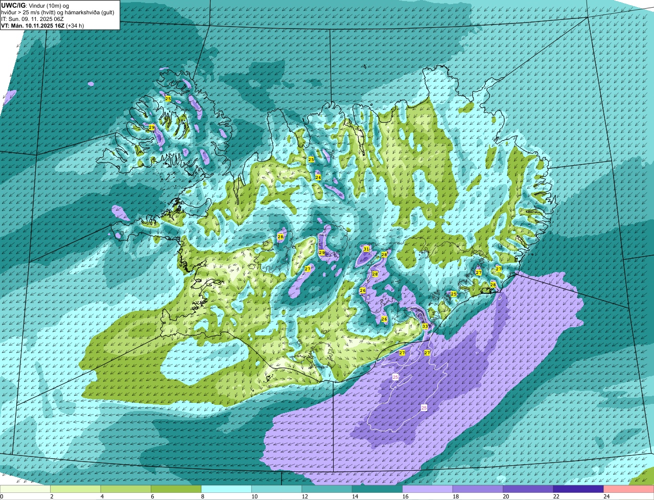Click the color scale tick label 8
Image resolution: width=654 pixels, height=500 pixels.
pyautogui.click(x=202, y=496)
